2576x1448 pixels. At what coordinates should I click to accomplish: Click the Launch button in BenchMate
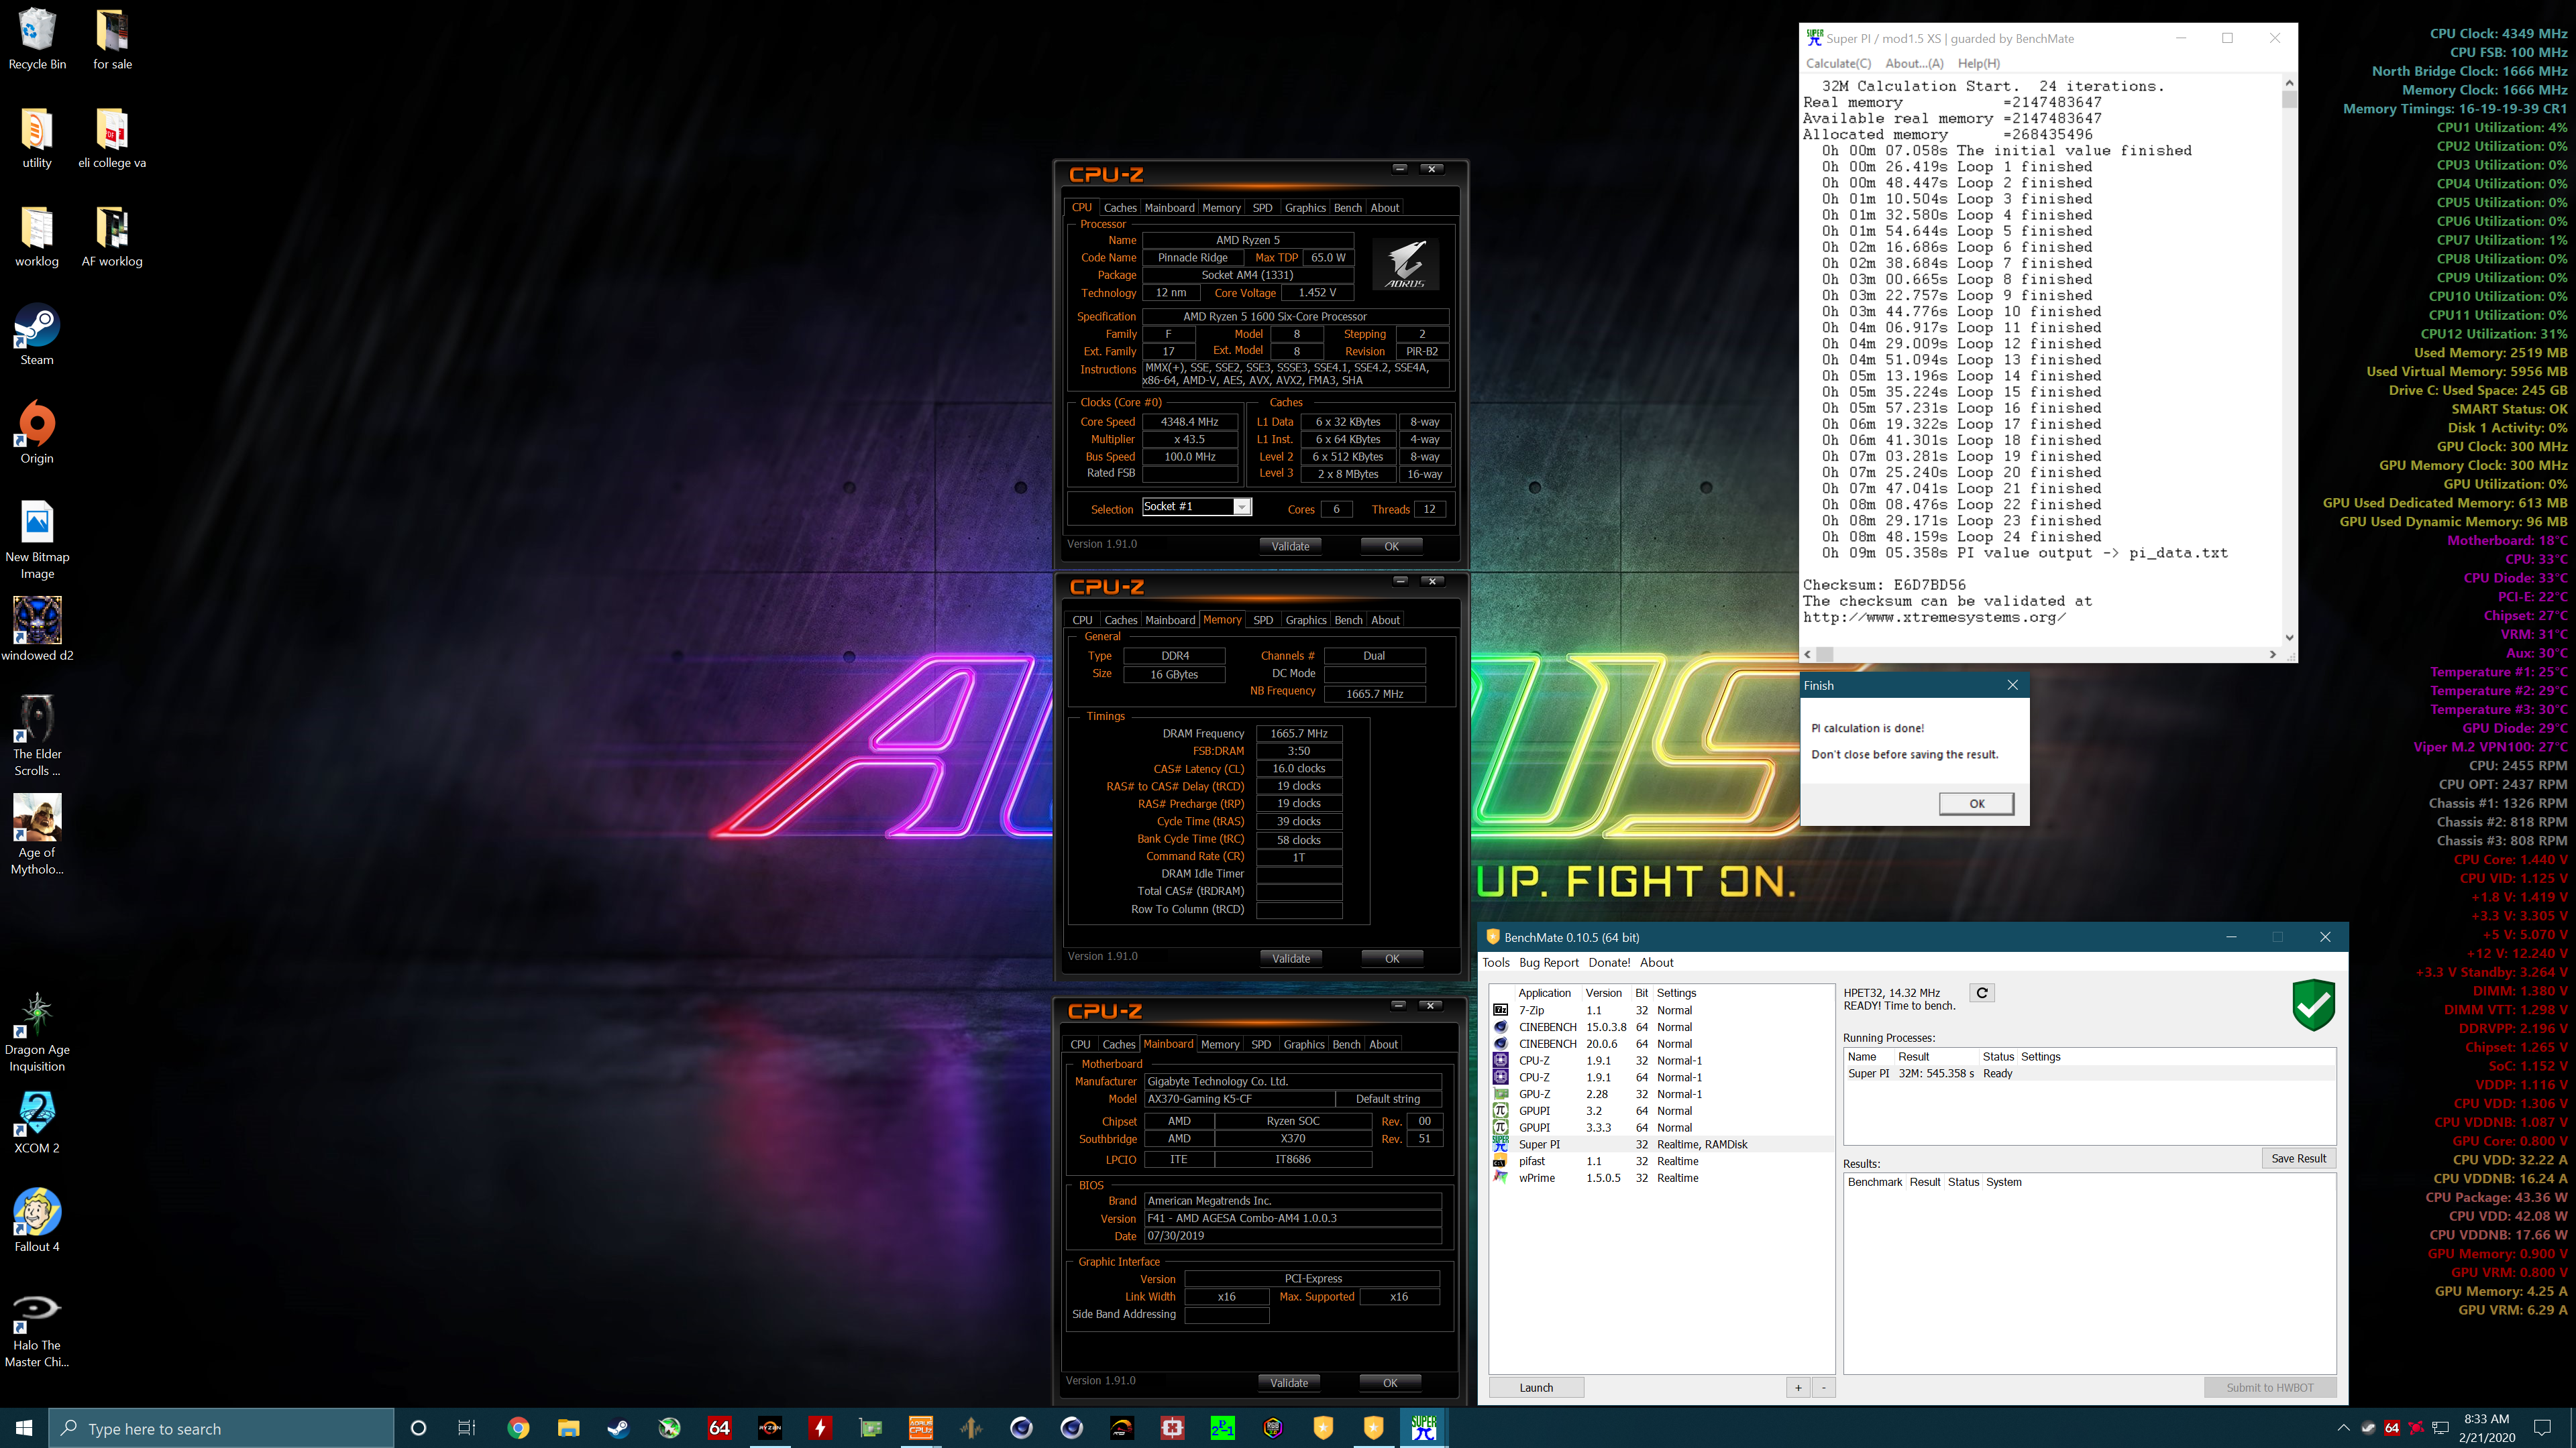pyautogui.click(x=1536, y=1387)
